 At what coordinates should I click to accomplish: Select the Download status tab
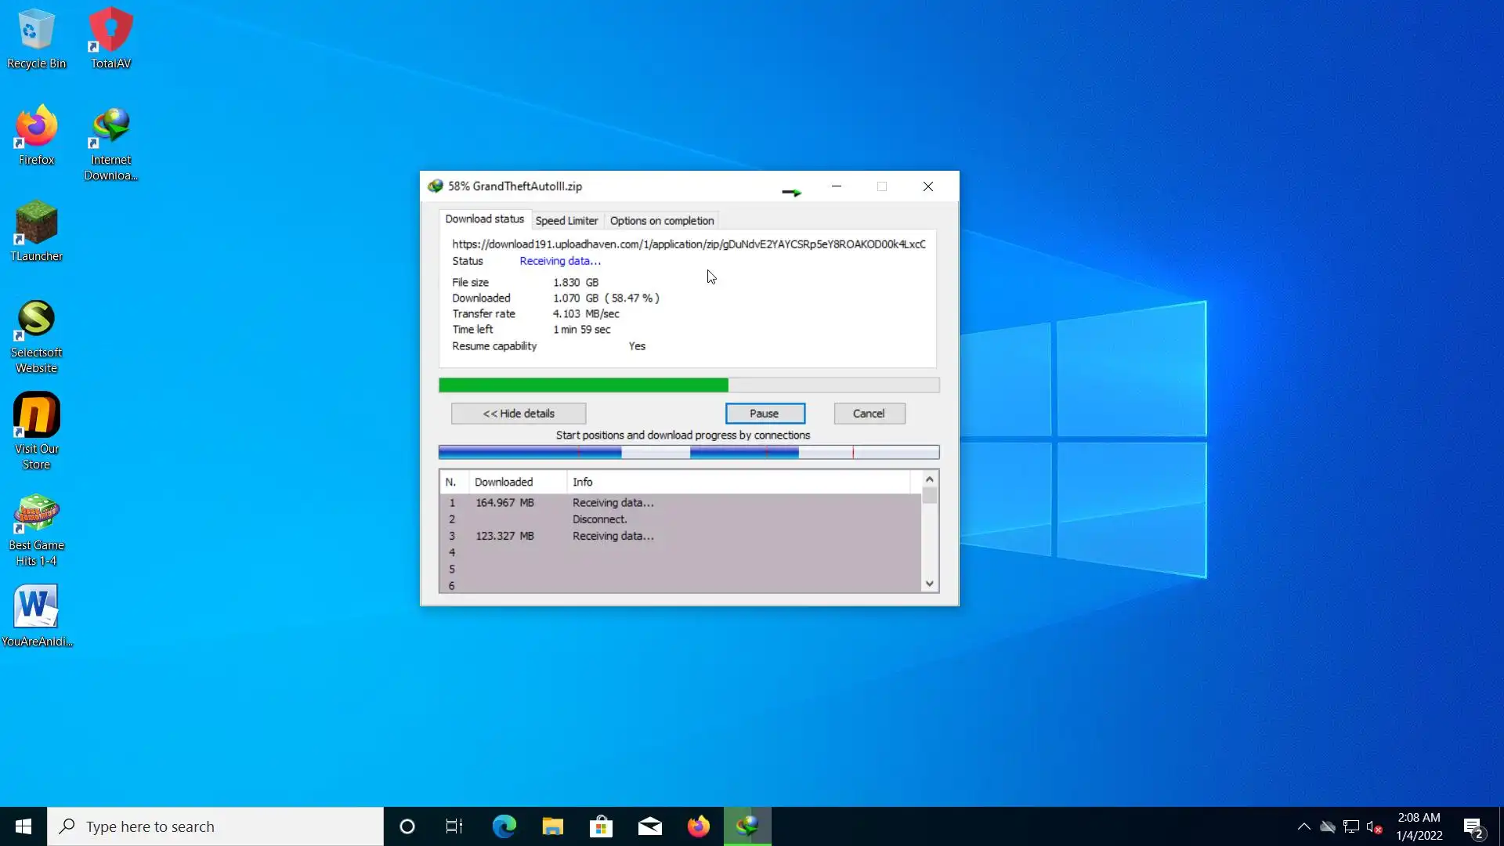484,219
